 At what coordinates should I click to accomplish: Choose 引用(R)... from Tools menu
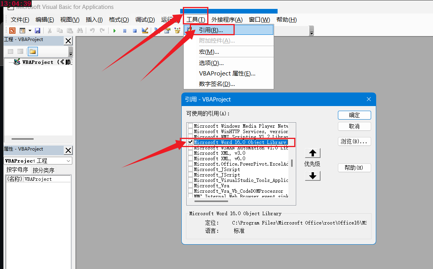228,30
